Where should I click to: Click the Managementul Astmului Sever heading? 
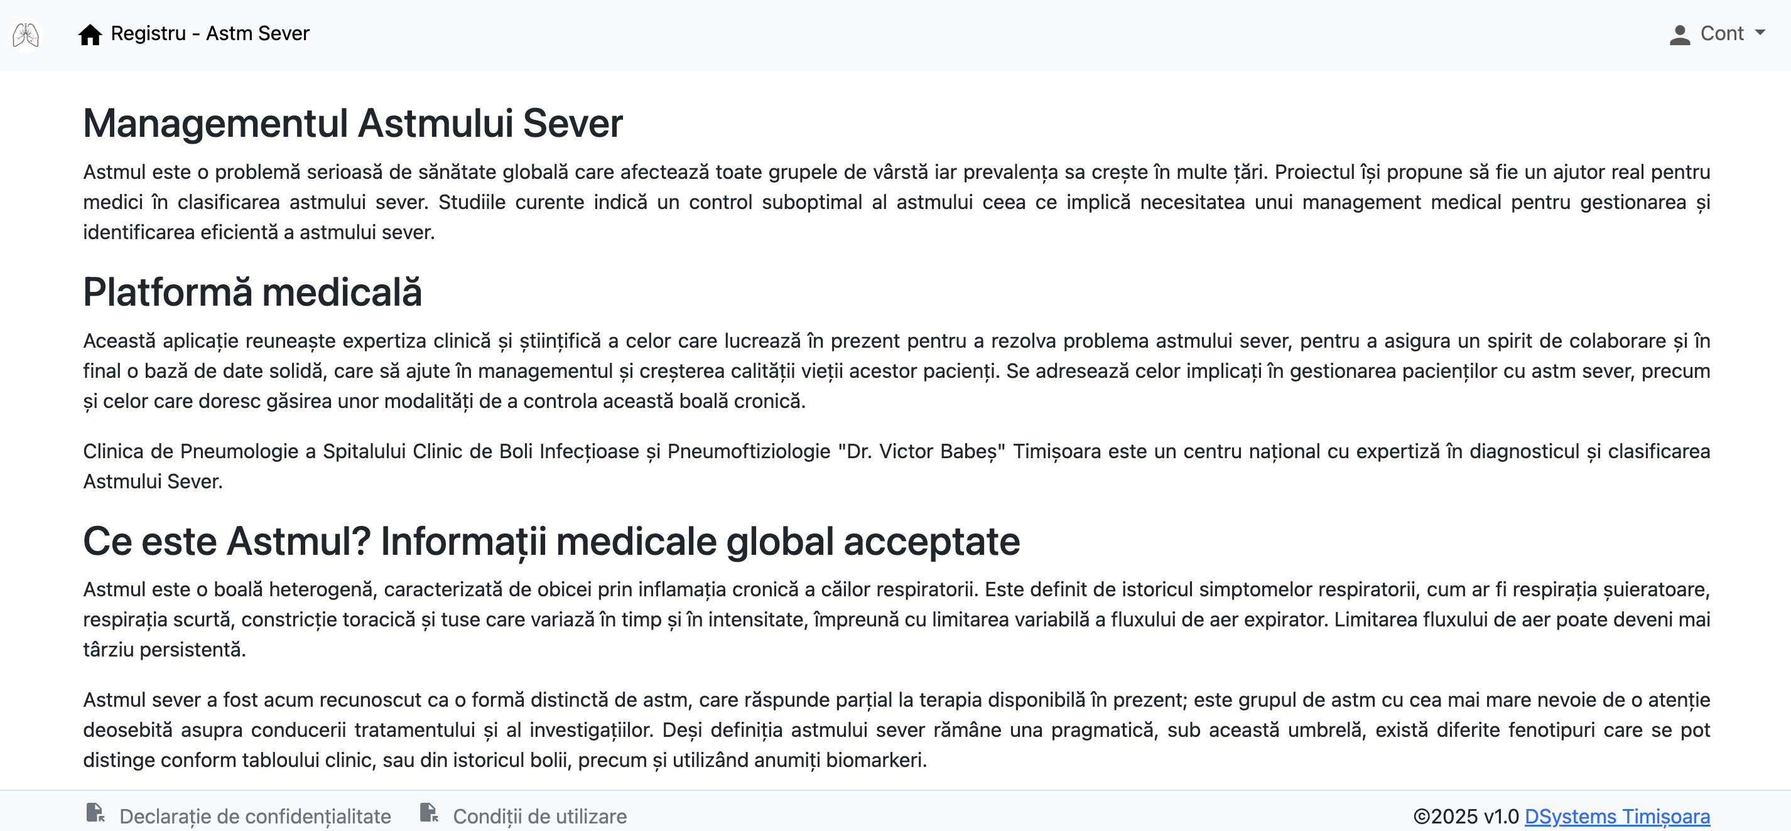pos(352,123)
